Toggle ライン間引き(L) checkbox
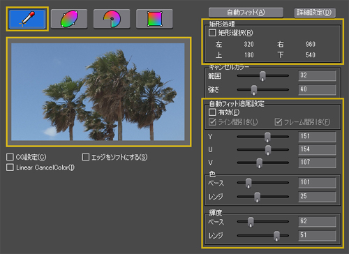This screenshot has width=349, height=254. [x=212, y=122]
